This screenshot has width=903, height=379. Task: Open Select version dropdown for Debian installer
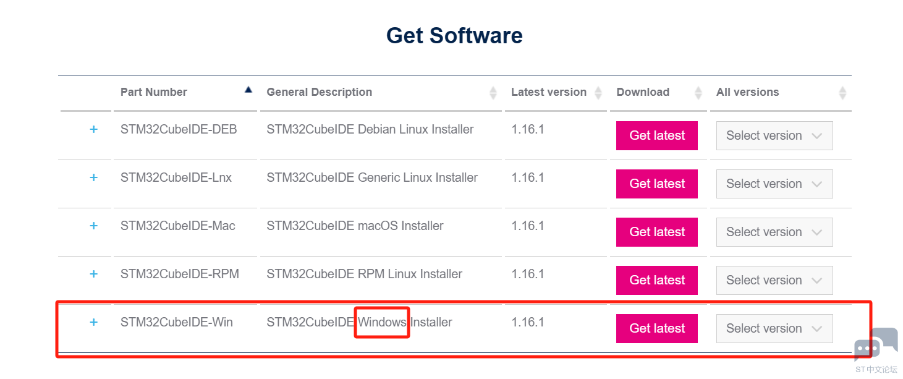[774, 135]
